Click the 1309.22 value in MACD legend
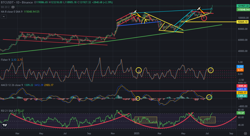 [x=29, y=85]
